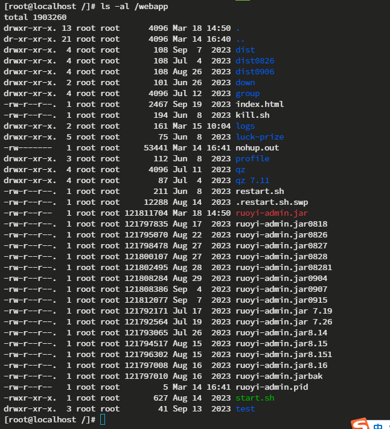The height and width of the screenshot is (429, 390).
Task: Click the terminal cursor at the prompt
Action: 103,419
